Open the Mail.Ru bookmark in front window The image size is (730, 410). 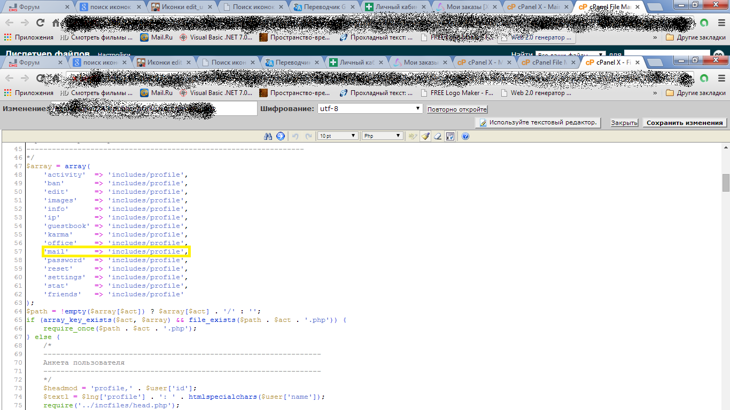(x=156, y=92)
